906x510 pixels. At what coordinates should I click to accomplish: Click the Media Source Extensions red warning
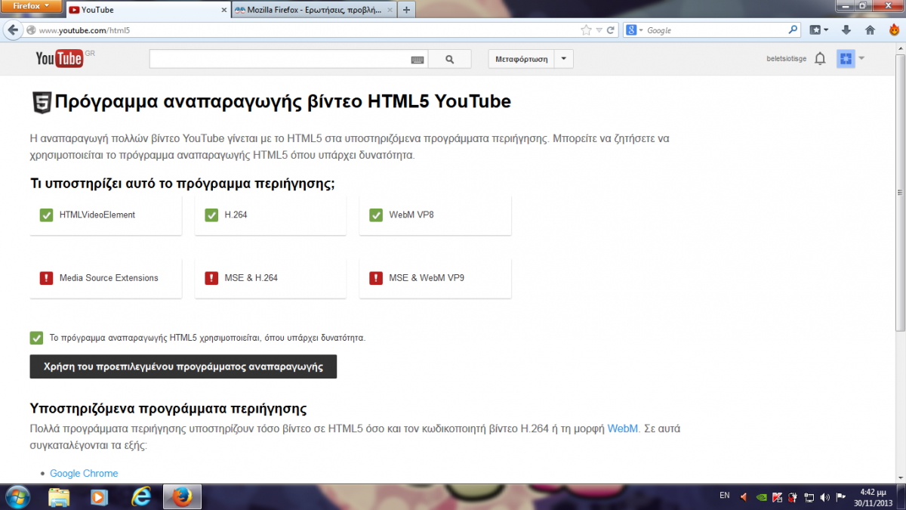coord(46,278)
